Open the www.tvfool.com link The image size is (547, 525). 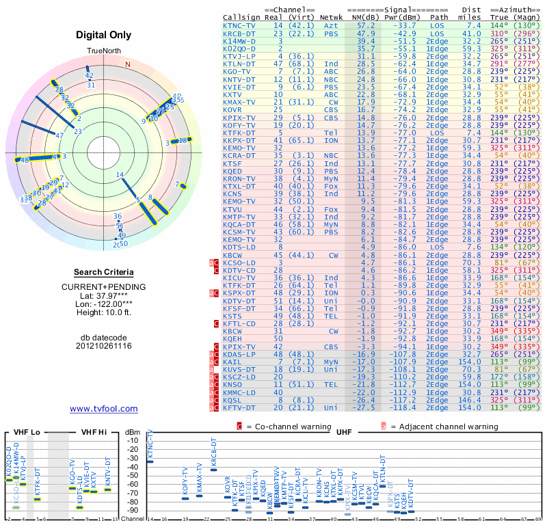[104, 409]
